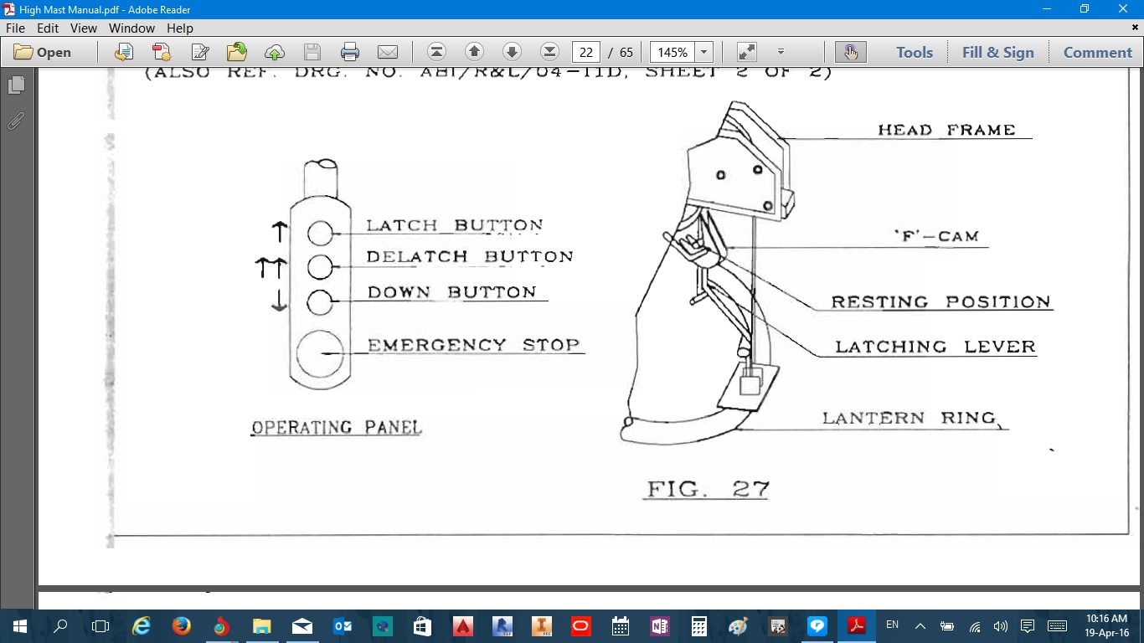Click the 'OPERATING PANEL' caption
The image size is (1144, 643).
(337, 427)
